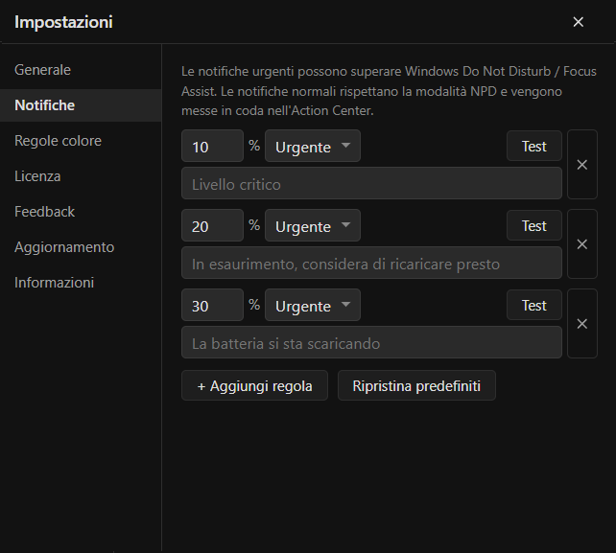Remove the 30% rule with its X icon
Image resolution: width=616 pixels, height=553 pixels.
coord(582,323)
